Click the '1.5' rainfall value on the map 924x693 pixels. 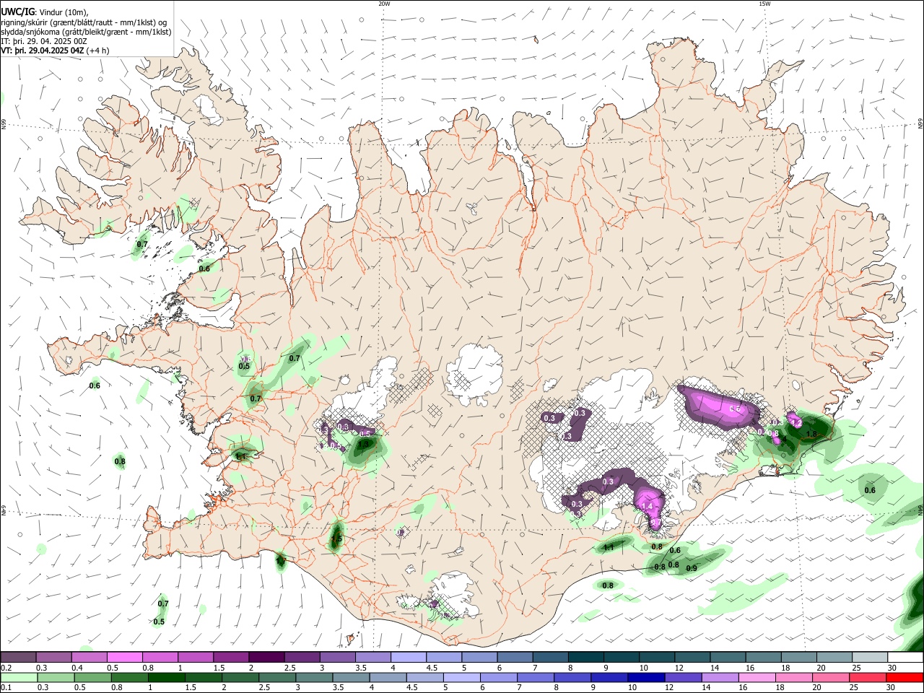(x=336, y=539)
